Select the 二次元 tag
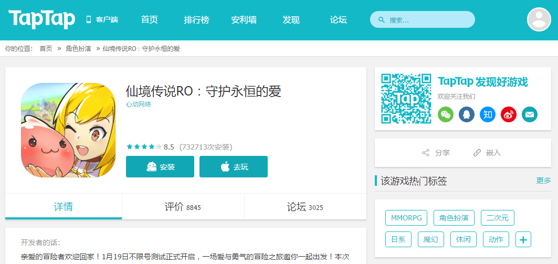The width and height of the screenshot is (558, 264). [x=498, y=218]
